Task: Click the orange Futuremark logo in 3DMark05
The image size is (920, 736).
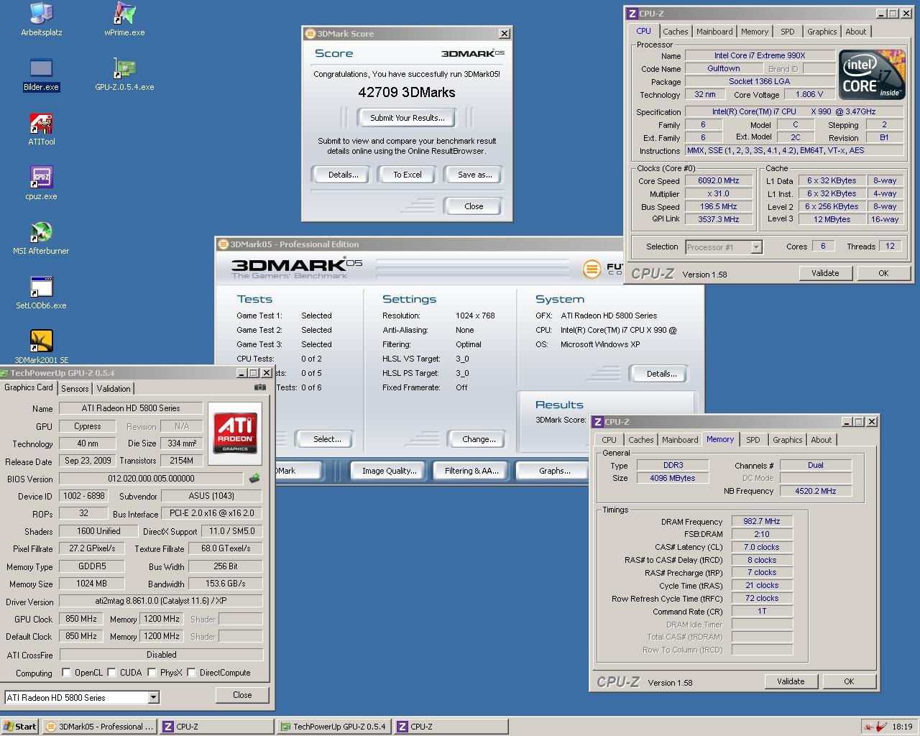Action: point(591,269)
